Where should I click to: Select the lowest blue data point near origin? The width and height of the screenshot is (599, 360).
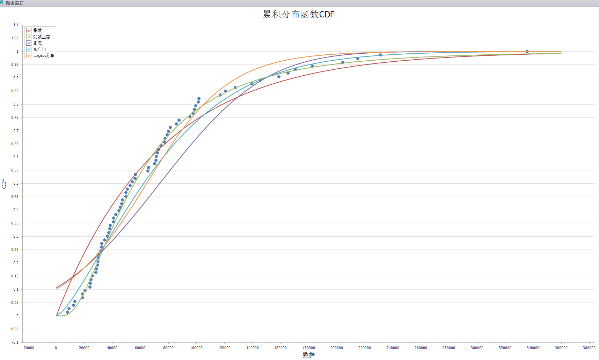click(67, 312)
